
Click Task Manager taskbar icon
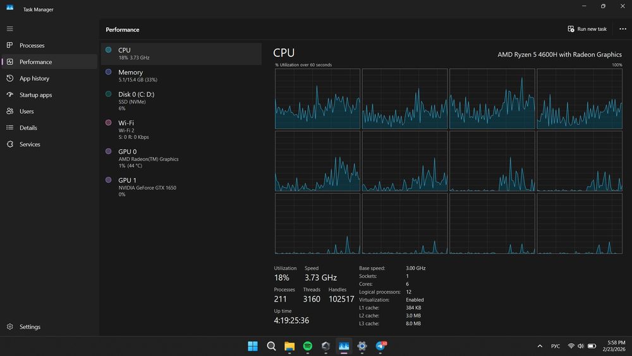tap(344, 346)
